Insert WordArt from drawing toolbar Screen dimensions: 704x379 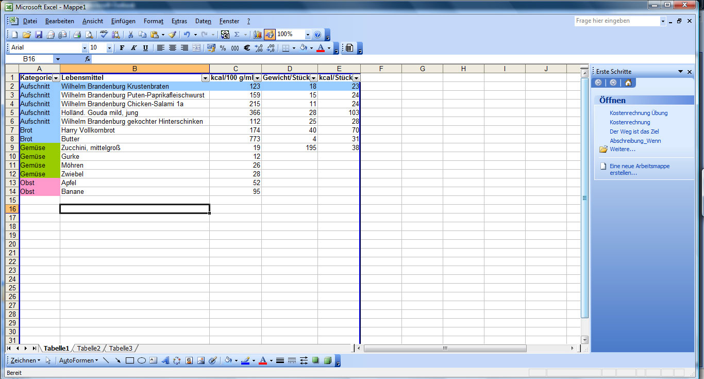(165, 360)
